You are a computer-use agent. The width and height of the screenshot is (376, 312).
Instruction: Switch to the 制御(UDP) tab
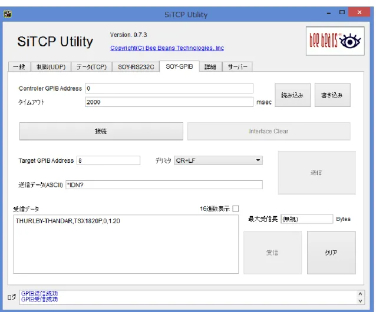tap(51, 67)
